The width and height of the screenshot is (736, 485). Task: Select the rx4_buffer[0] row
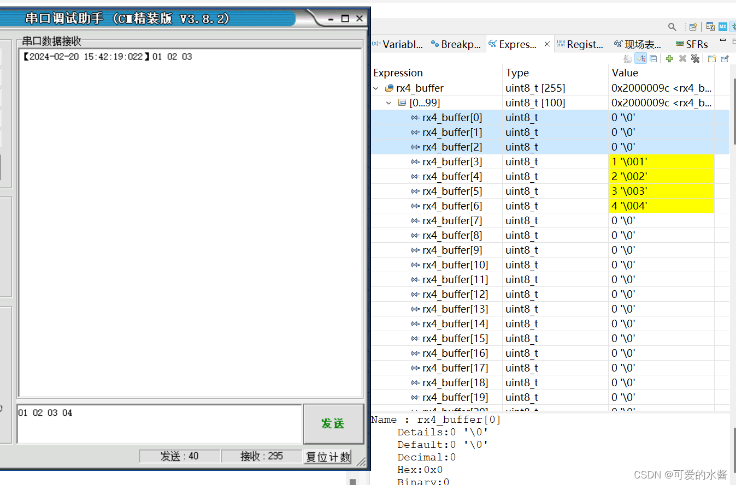[x=550, y=118]
